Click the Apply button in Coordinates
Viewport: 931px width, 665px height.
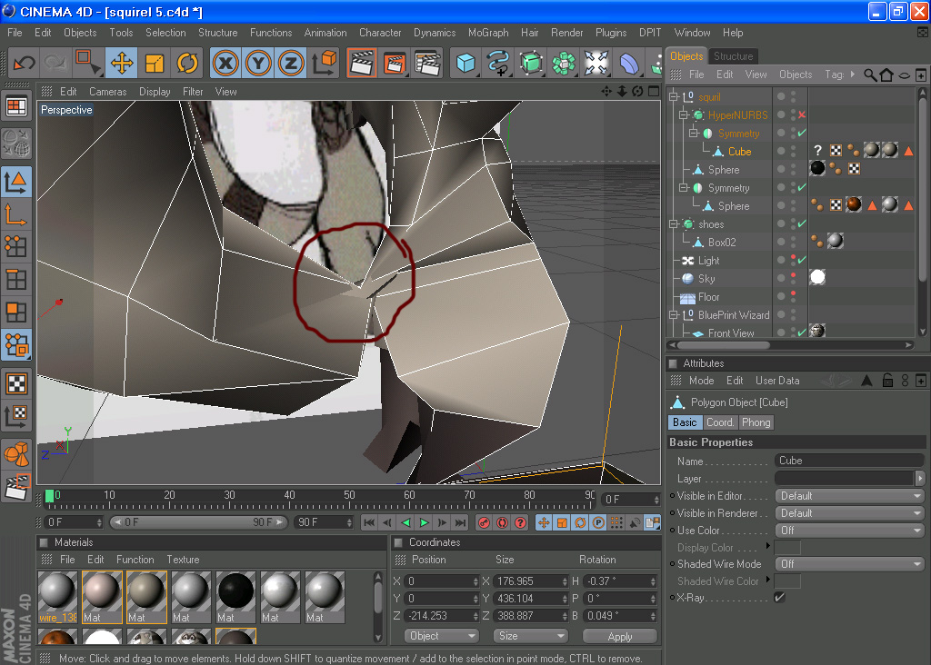click(x=620, y=636)
